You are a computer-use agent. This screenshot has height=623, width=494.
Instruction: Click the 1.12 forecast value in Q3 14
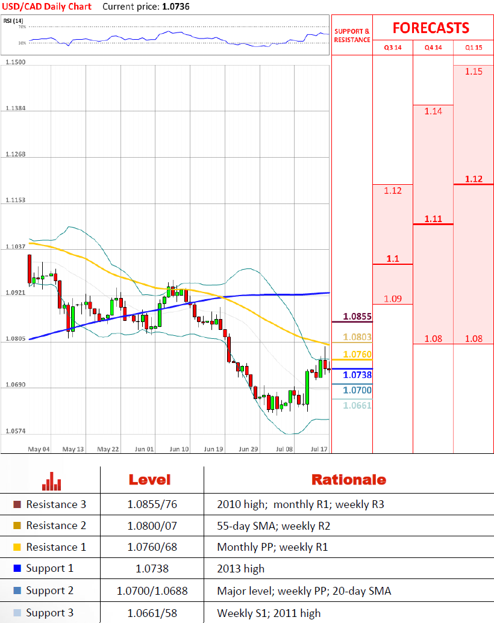pyautogui.click(x=393, y=191)
